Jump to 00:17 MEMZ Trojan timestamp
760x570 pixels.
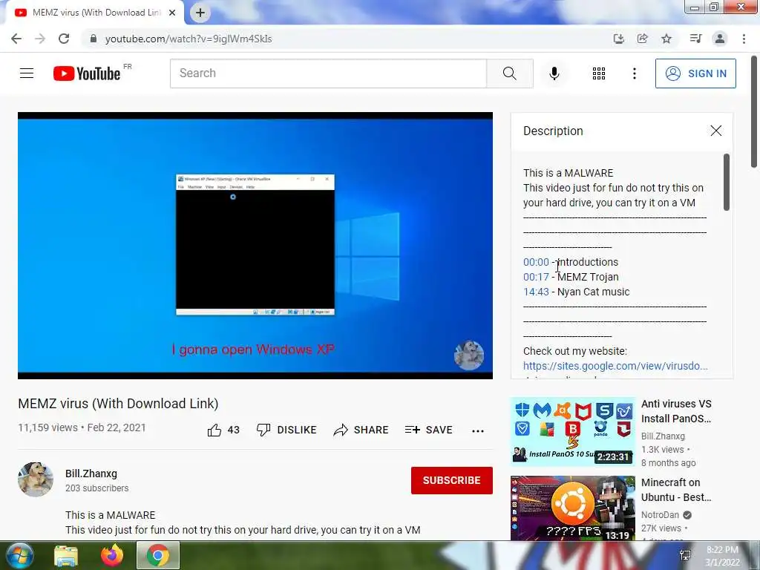coord(536,278)
